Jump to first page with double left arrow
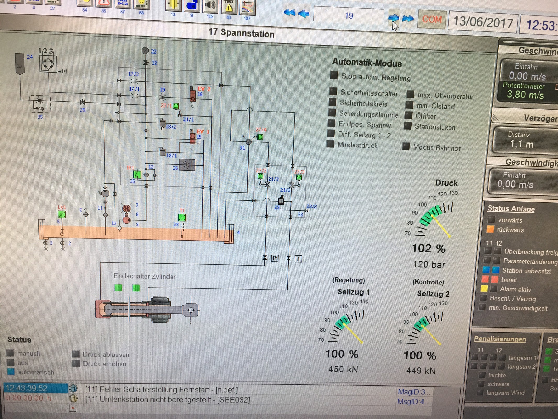 pyautogui.click(x=289, y=13)
